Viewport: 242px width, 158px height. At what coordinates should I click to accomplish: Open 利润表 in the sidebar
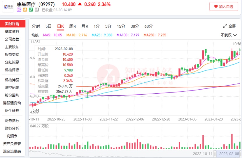(12, 136)
